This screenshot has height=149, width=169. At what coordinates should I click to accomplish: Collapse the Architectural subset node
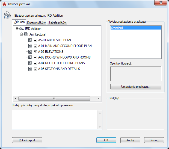[22, 34]
